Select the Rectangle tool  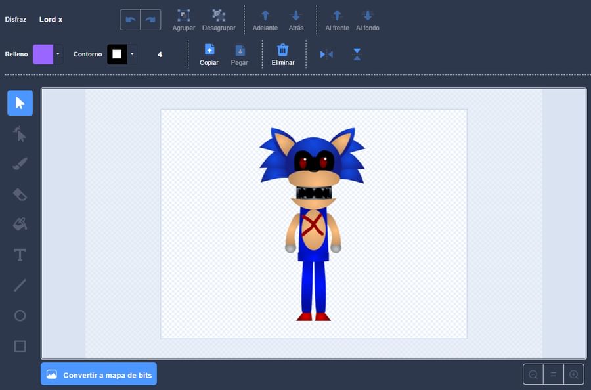20,346
